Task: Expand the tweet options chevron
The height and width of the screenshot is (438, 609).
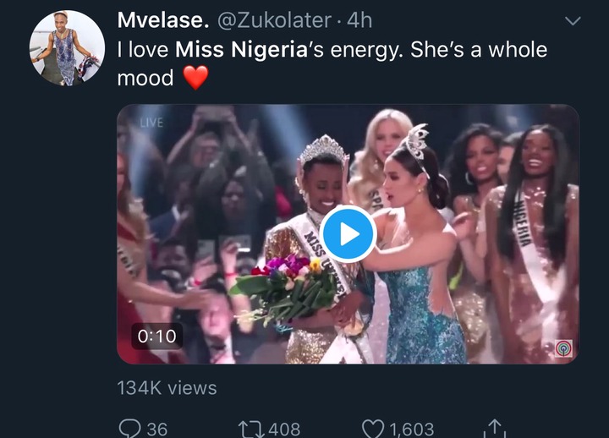Action: (573, 21)
